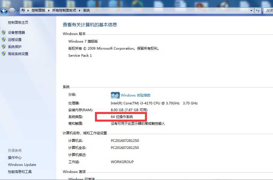This screenshot has height=180, width=273.
Task: Click the 2009 Microsoft Corporation copyright line
Action: click(x=114, y=49)
